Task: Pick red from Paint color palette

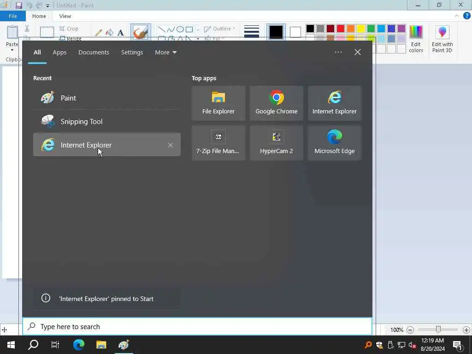Action: point(341,29)
